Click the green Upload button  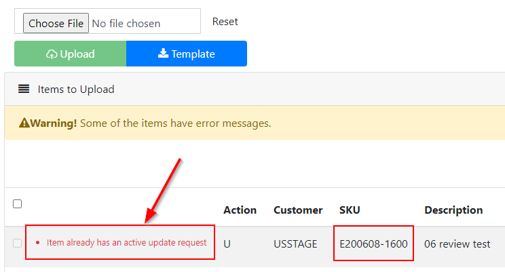pyautogui.click(x=70, y=54)
